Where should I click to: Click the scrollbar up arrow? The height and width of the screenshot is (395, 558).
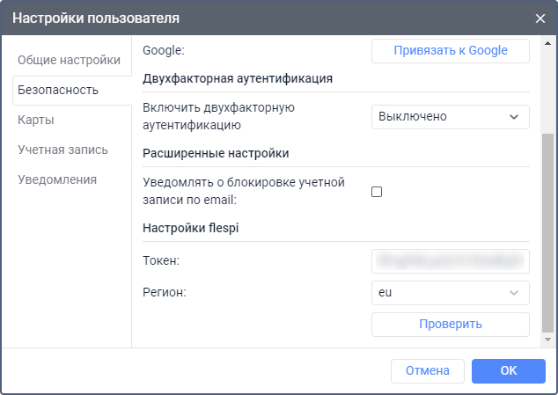(x=548, y=43)
